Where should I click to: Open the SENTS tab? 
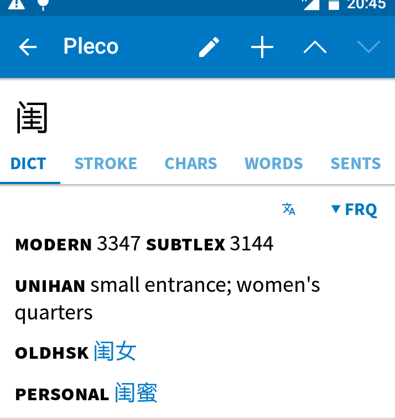coord(356,164)
